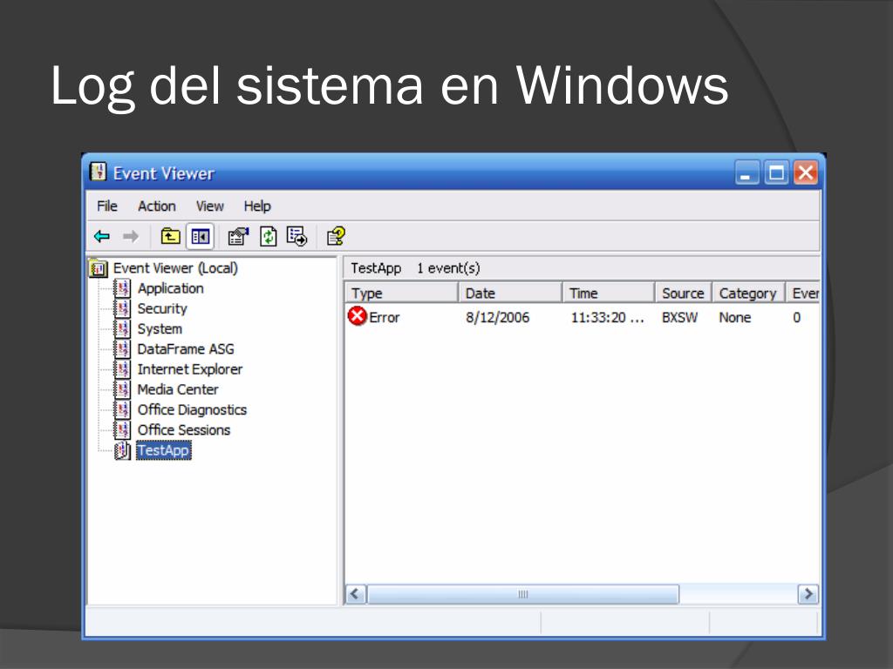The image size is (893, 669).
Task: Click the TestApp log icon
Action: (122, 450)
